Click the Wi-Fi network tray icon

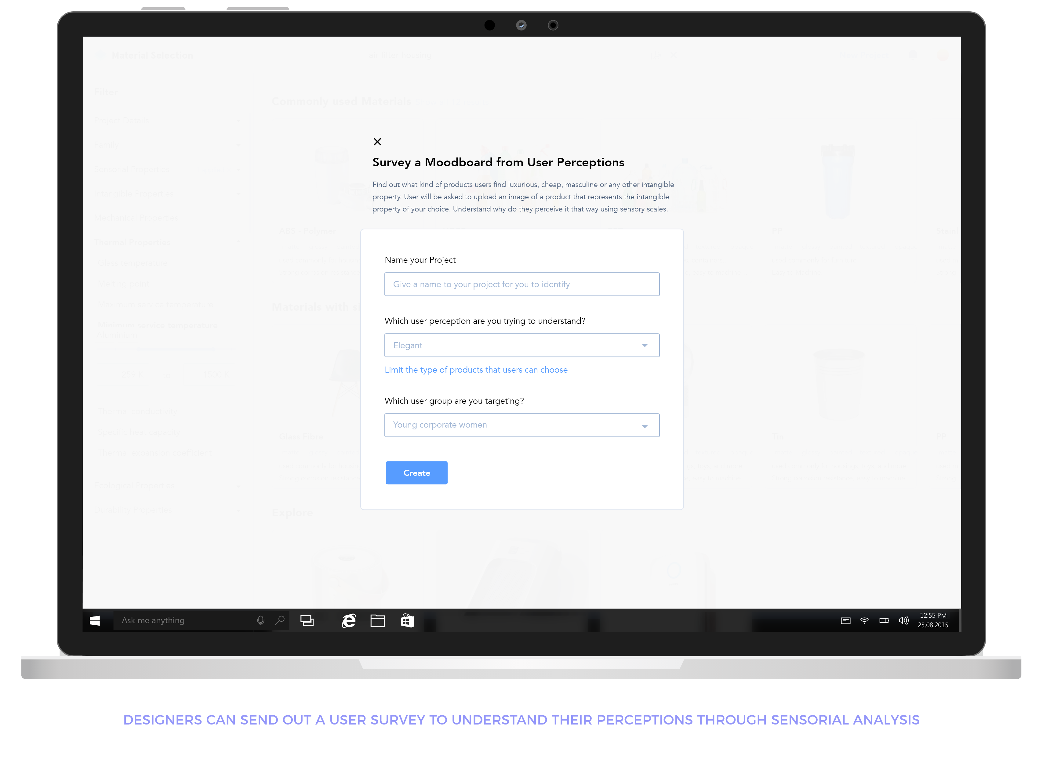pos(864,620)
